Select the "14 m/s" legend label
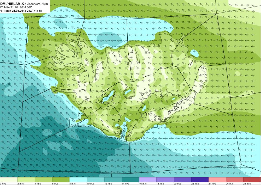Viewport: 261px width, 185px height. [x=126, y=184]
